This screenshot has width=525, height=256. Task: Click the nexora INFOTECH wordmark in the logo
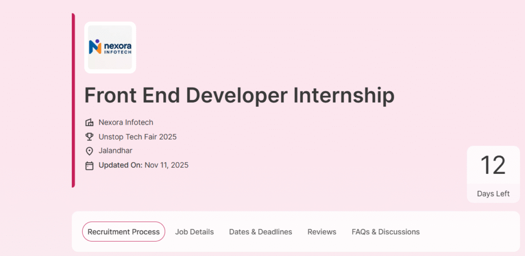tap(117, 47)
